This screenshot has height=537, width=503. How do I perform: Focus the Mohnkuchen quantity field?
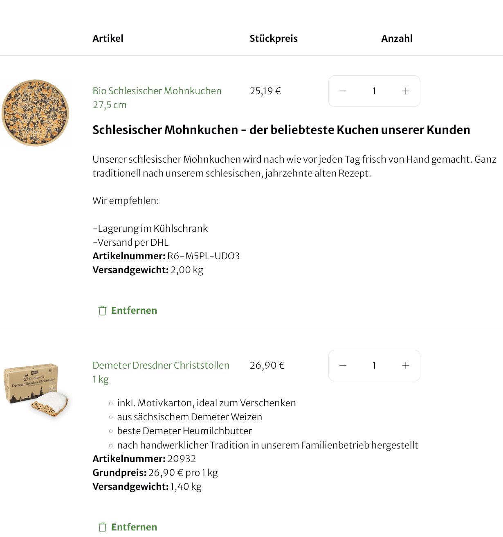click(x=374, y=91)
